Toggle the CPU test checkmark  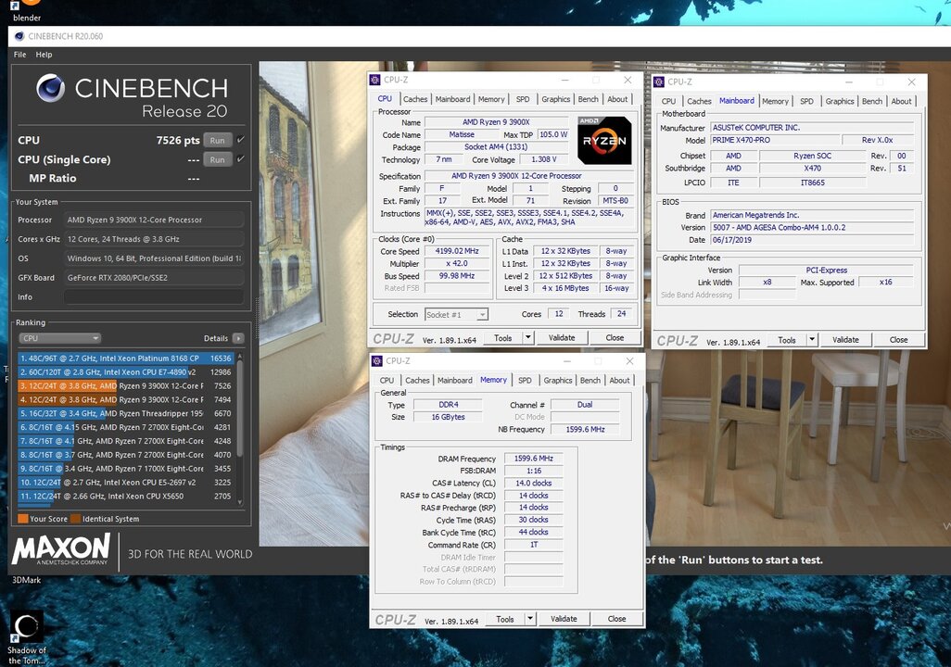click(x=241, y=140)
